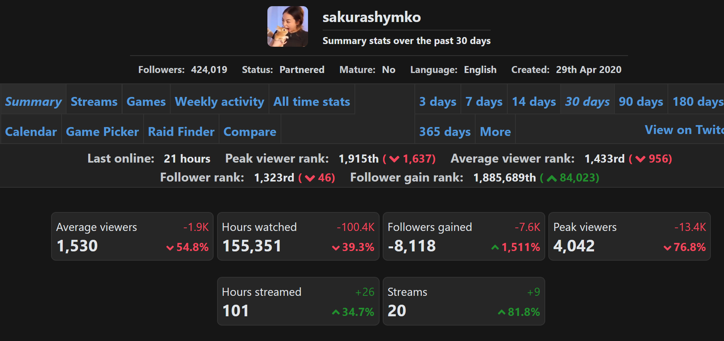The width and height of the screenshot is (724, 341).
Task: Click the -13.4K peak viewers change
Action: [690, 227]
